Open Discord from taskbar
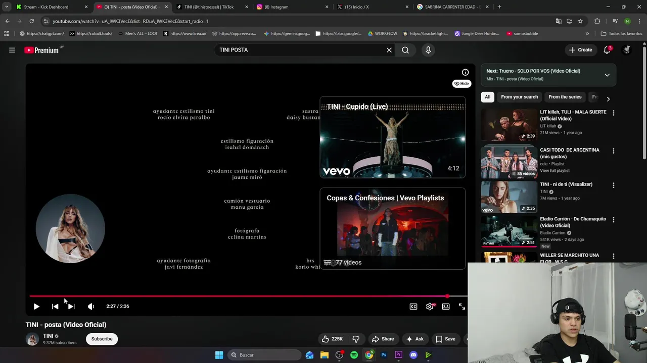Viewport: 647px width, 363px height. point(413,355)
